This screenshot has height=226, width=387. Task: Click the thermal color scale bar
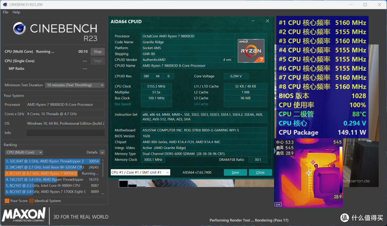pyautogui.click(x=341, y=169)
